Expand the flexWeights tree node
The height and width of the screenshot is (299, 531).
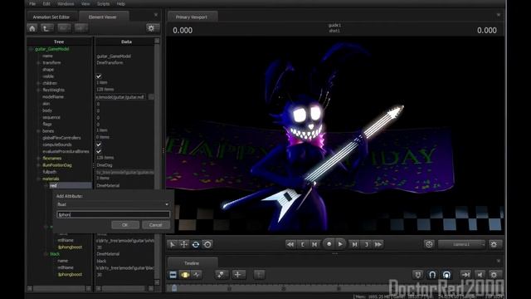(38, 90)
